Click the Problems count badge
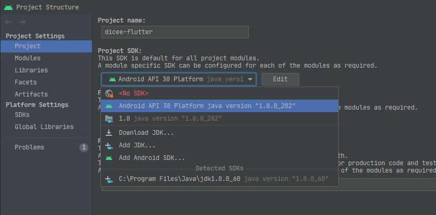This screenshot has width=436, height=215. pos(84,147)
